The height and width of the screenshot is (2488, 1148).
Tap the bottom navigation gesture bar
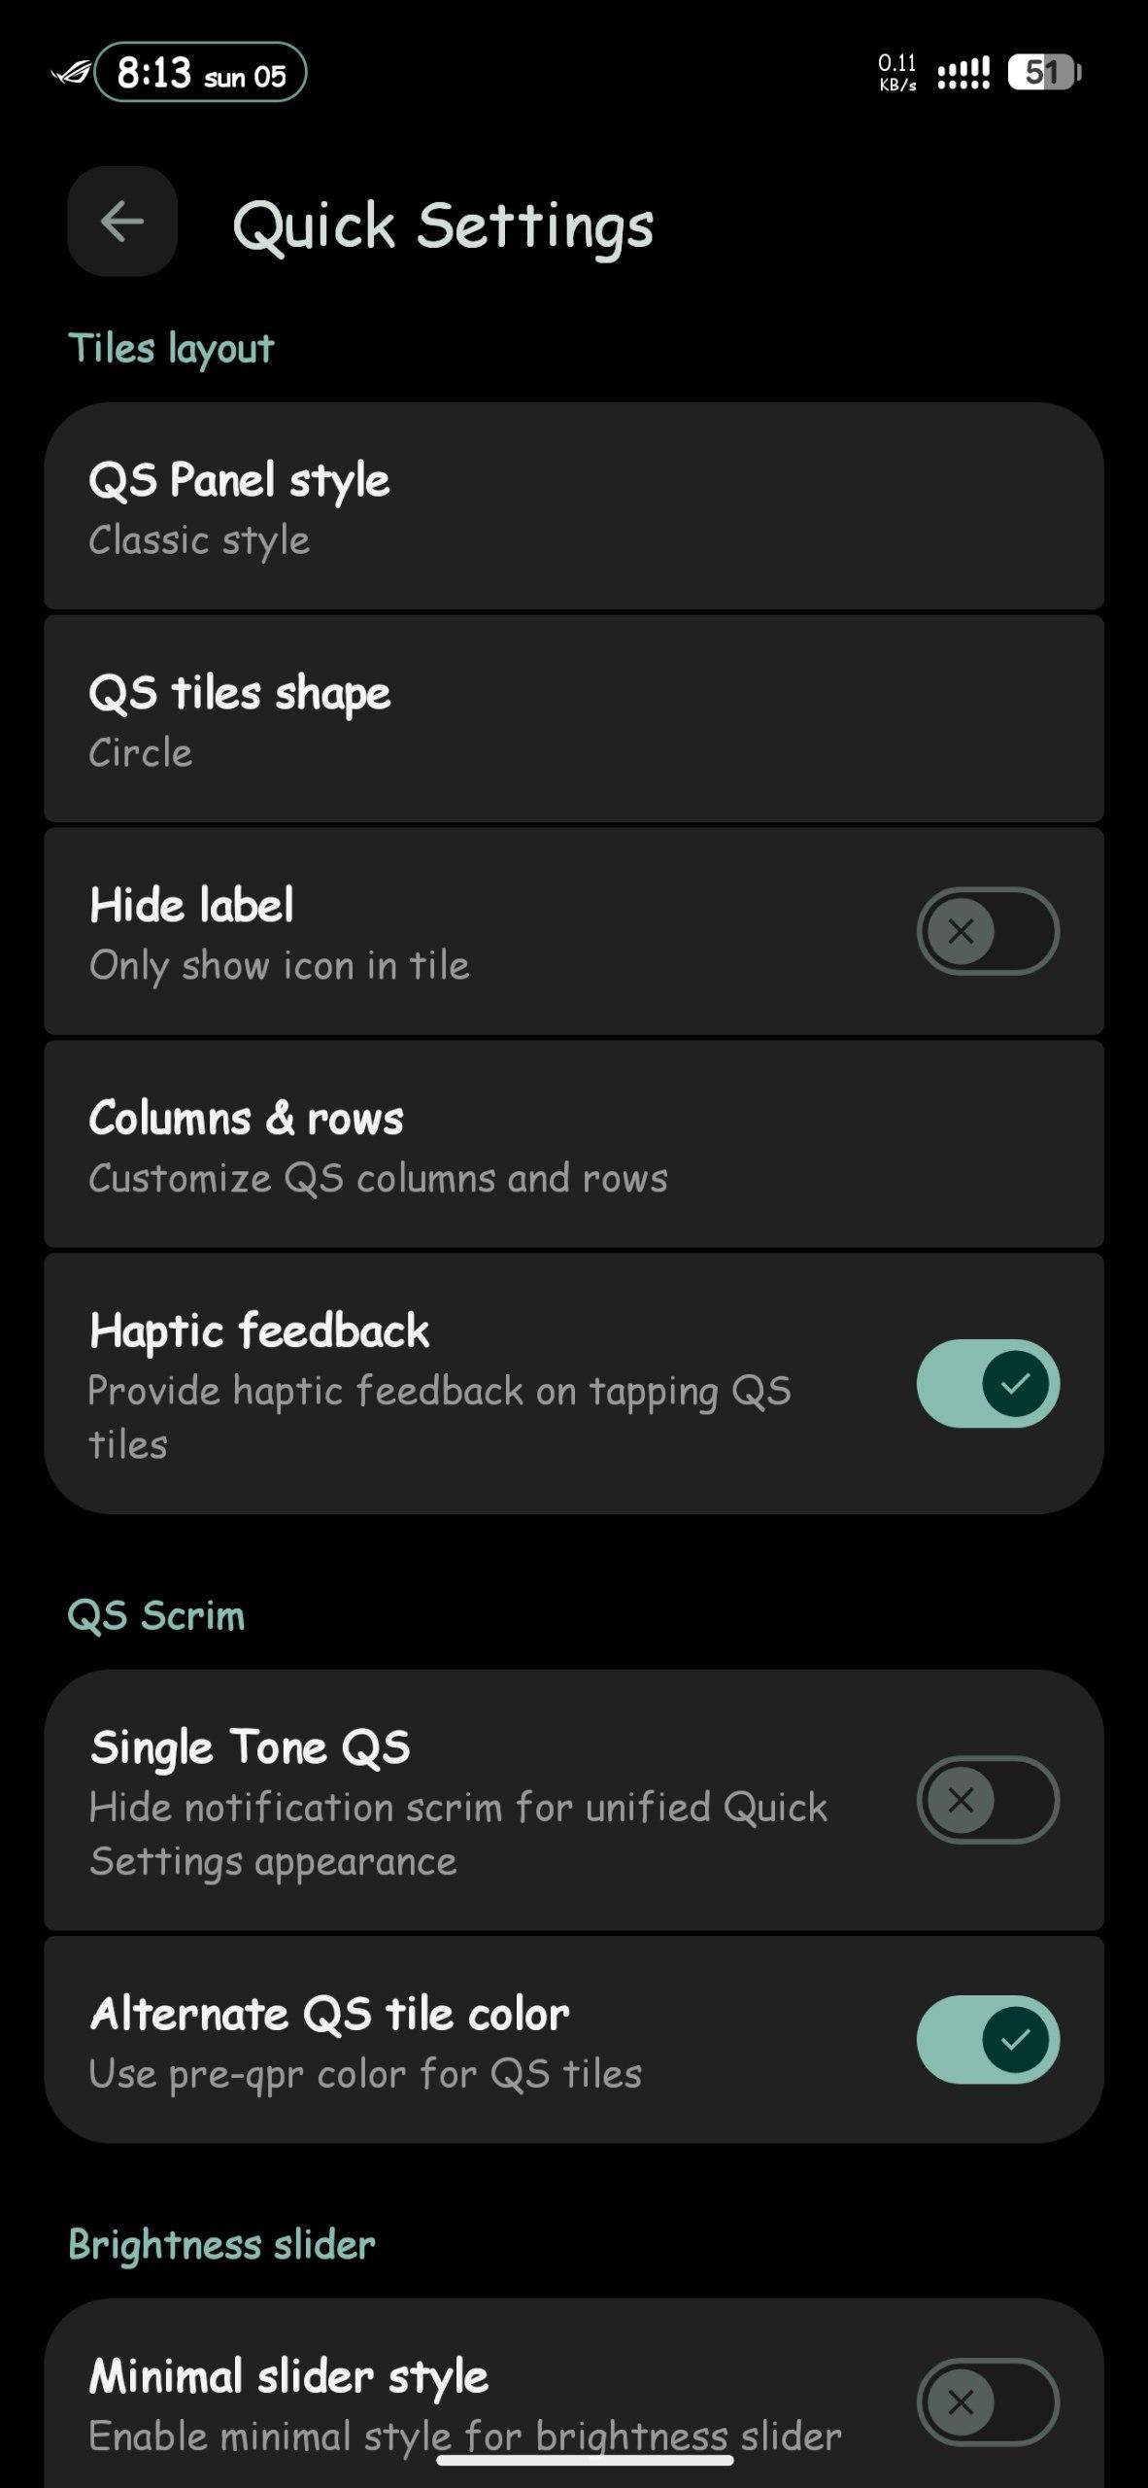pyautogui.click(x=584, y=2461)
